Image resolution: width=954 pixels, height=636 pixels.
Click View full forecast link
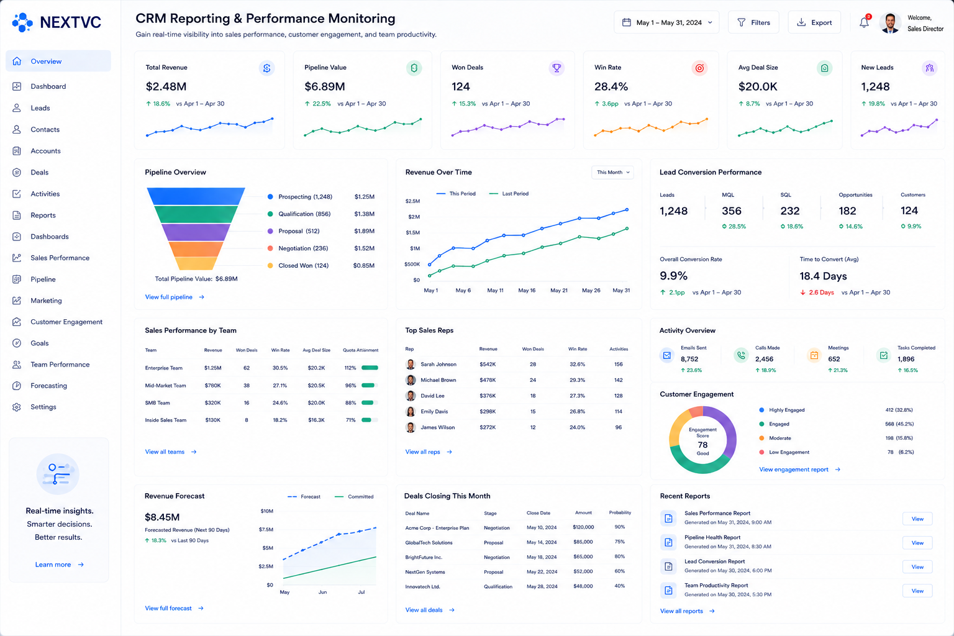(x=174, y=608)
